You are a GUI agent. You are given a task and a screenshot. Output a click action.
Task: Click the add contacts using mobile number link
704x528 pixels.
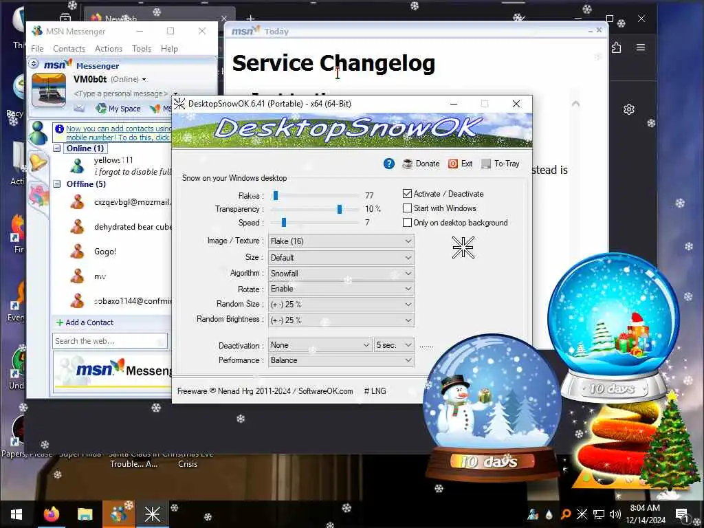pos(118,133)
